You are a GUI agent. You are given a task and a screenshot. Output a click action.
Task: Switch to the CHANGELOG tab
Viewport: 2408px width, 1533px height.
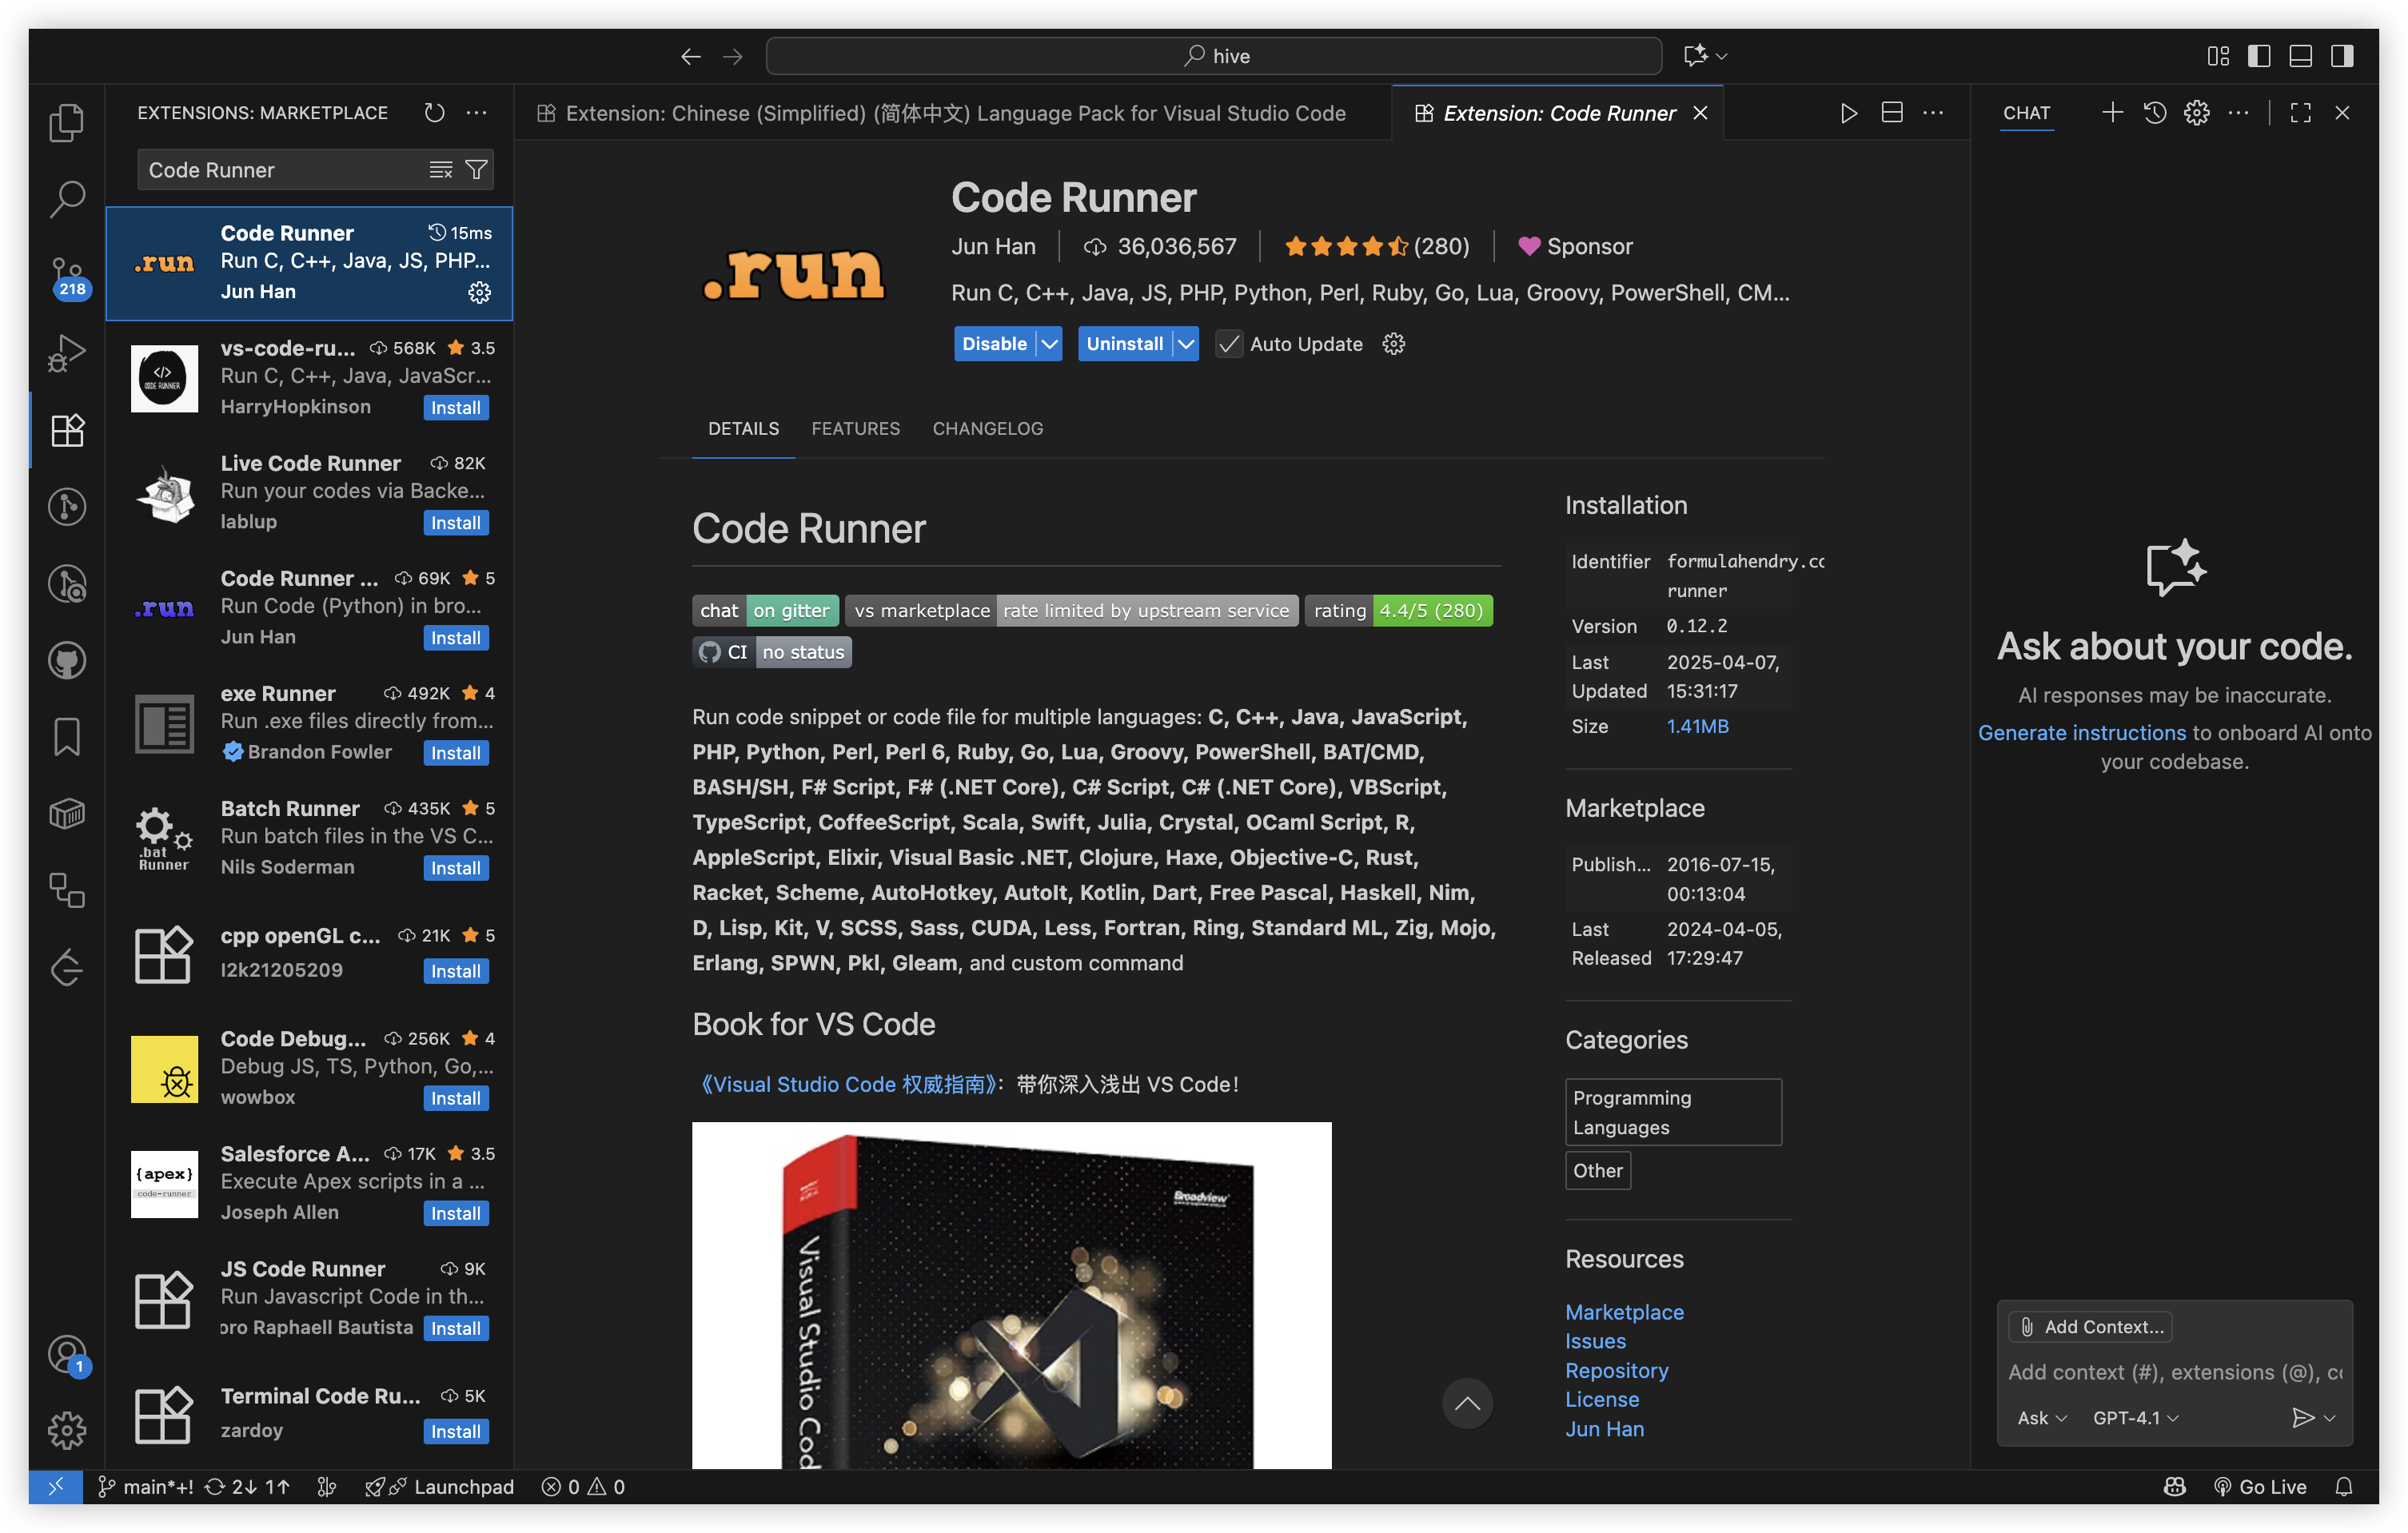[x=987, y=428]
